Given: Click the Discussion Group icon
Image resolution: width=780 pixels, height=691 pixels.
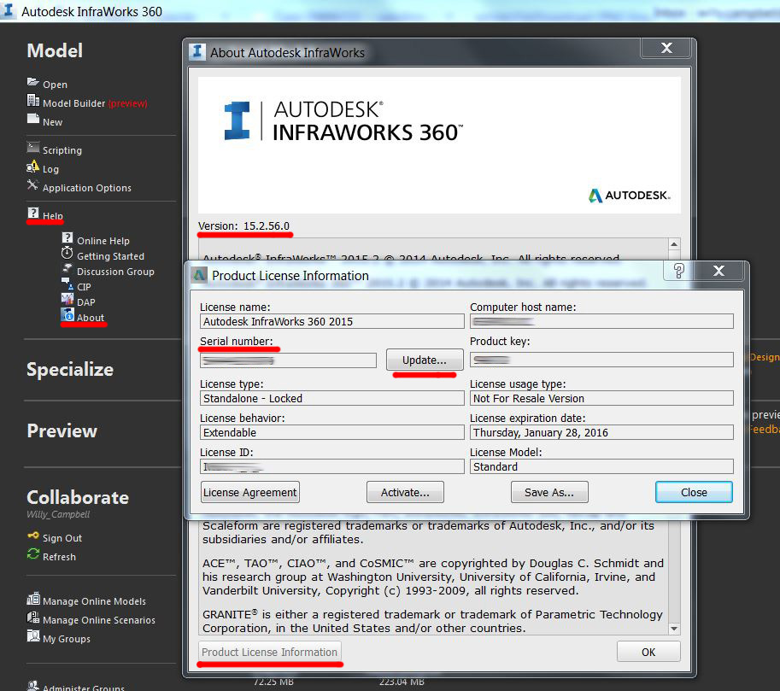Looking at the screenshot, I should click(x=67, y=269).
